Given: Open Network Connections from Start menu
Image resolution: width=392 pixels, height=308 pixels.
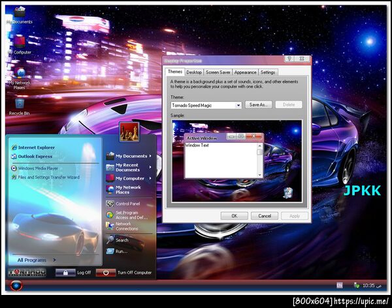Looking at the screenshot, I should coord(122,226).
